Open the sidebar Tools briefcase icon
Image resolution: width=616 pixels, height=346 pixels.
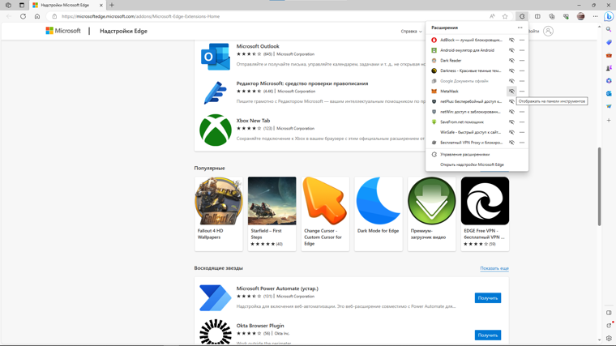pos(609,55)
